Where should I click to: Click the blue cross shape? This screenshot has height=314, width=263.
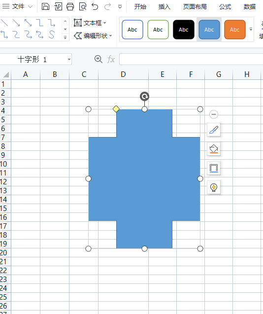pos(144,179)
